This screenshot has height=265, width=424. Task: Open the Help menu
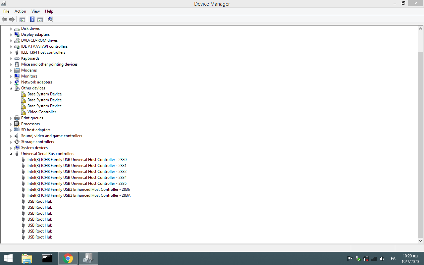coord(49,11)
